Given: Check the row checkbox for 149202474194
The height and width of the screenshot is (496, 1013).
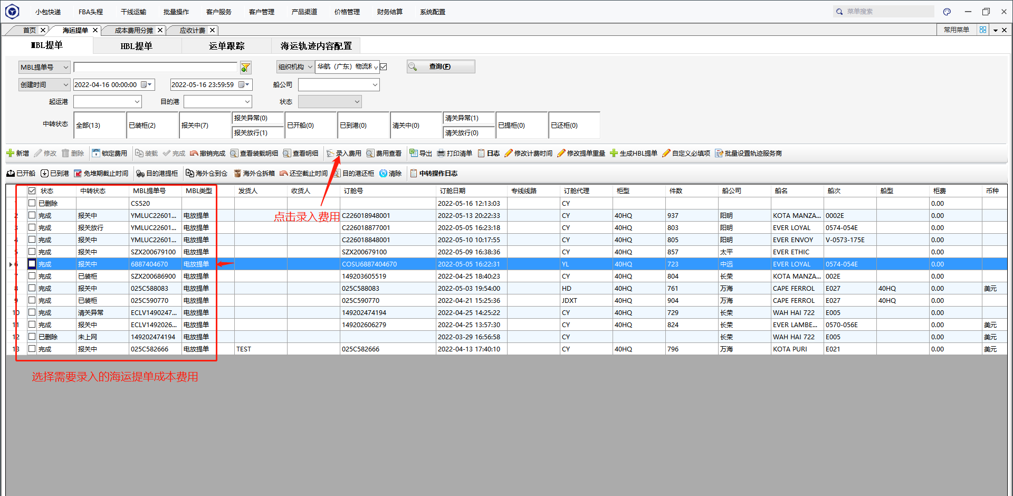Looking at the screenshot, I should click(x=32, y=336).
